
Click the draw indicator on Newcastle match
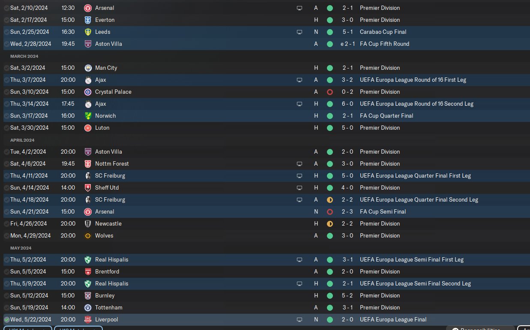pyautogui.click(x=329, y=223)
